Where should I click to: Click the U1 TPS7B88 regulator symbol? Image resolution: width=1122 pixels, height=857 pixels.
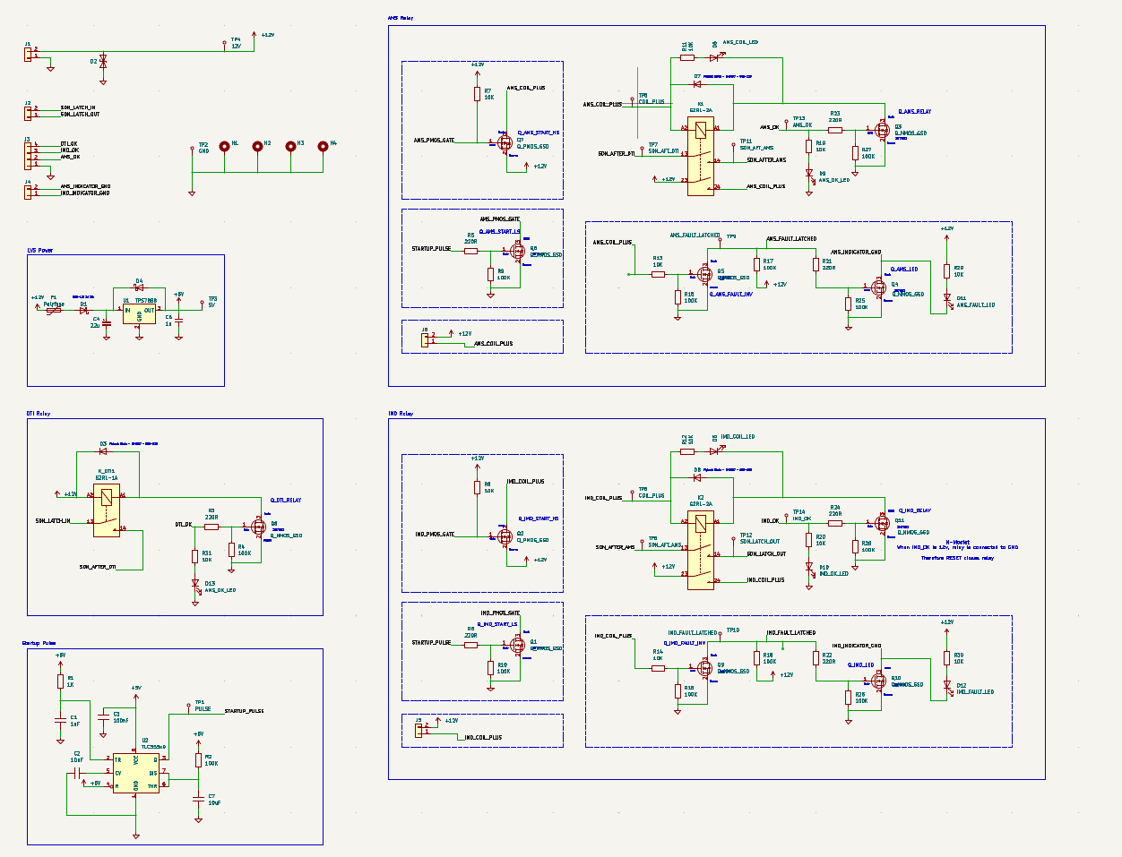tap(139, 312)
